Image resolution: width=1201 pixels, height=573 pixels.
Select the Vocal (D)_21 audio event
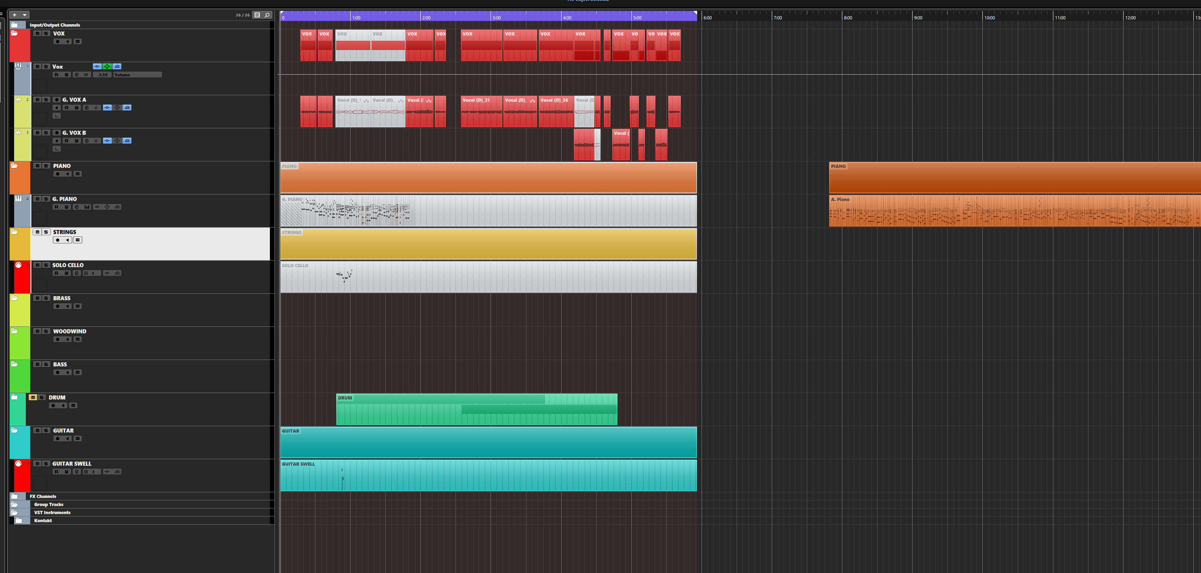point(482,112)
